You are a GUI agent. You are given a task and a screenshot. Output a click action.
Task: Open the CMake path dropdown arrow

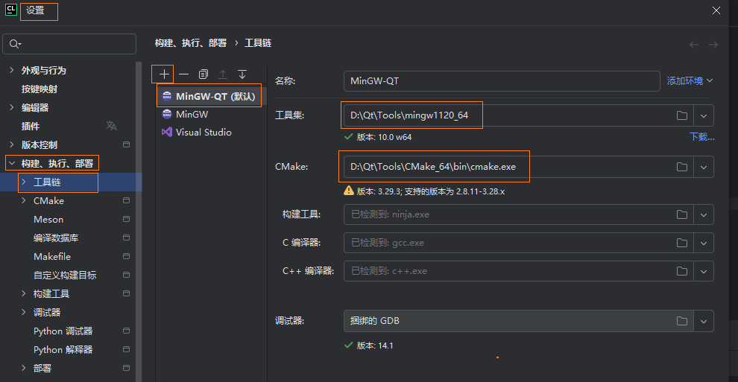704,167
